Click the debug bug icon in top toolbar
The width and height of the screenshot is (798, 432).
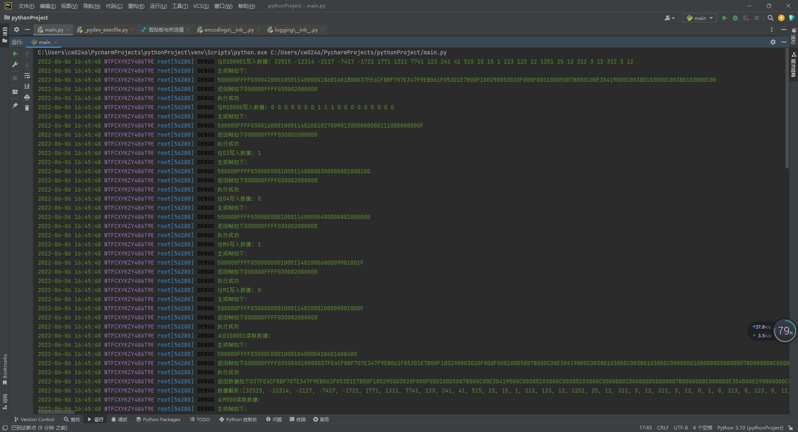[735, 18]
